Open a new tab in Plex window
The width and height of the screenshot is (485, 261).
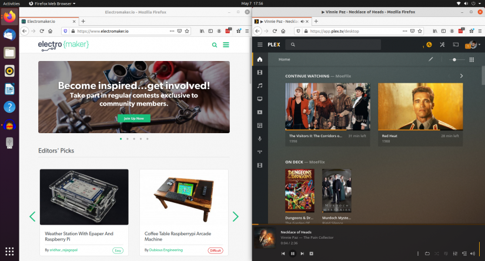tap(316, 21)
